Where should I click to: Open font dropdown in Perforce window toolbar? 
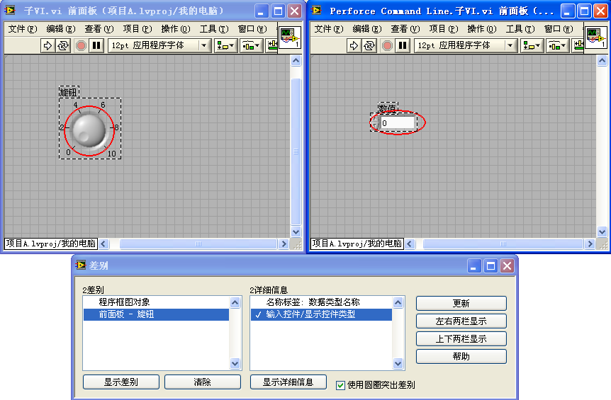(x=510, y=45)
